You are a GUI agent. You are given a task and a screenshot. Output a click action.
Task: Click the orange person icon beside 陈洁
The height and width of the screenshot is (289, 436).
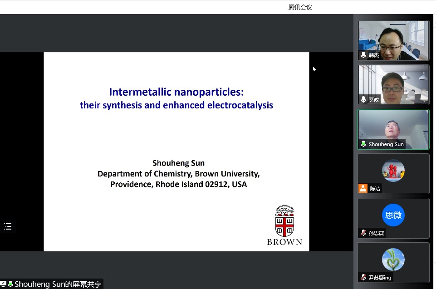tap(363, 188)
